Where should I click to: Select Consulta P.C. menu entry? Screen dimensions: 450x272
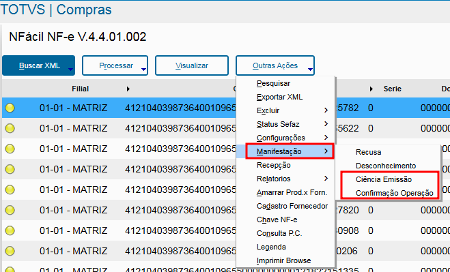coord(279,233)
